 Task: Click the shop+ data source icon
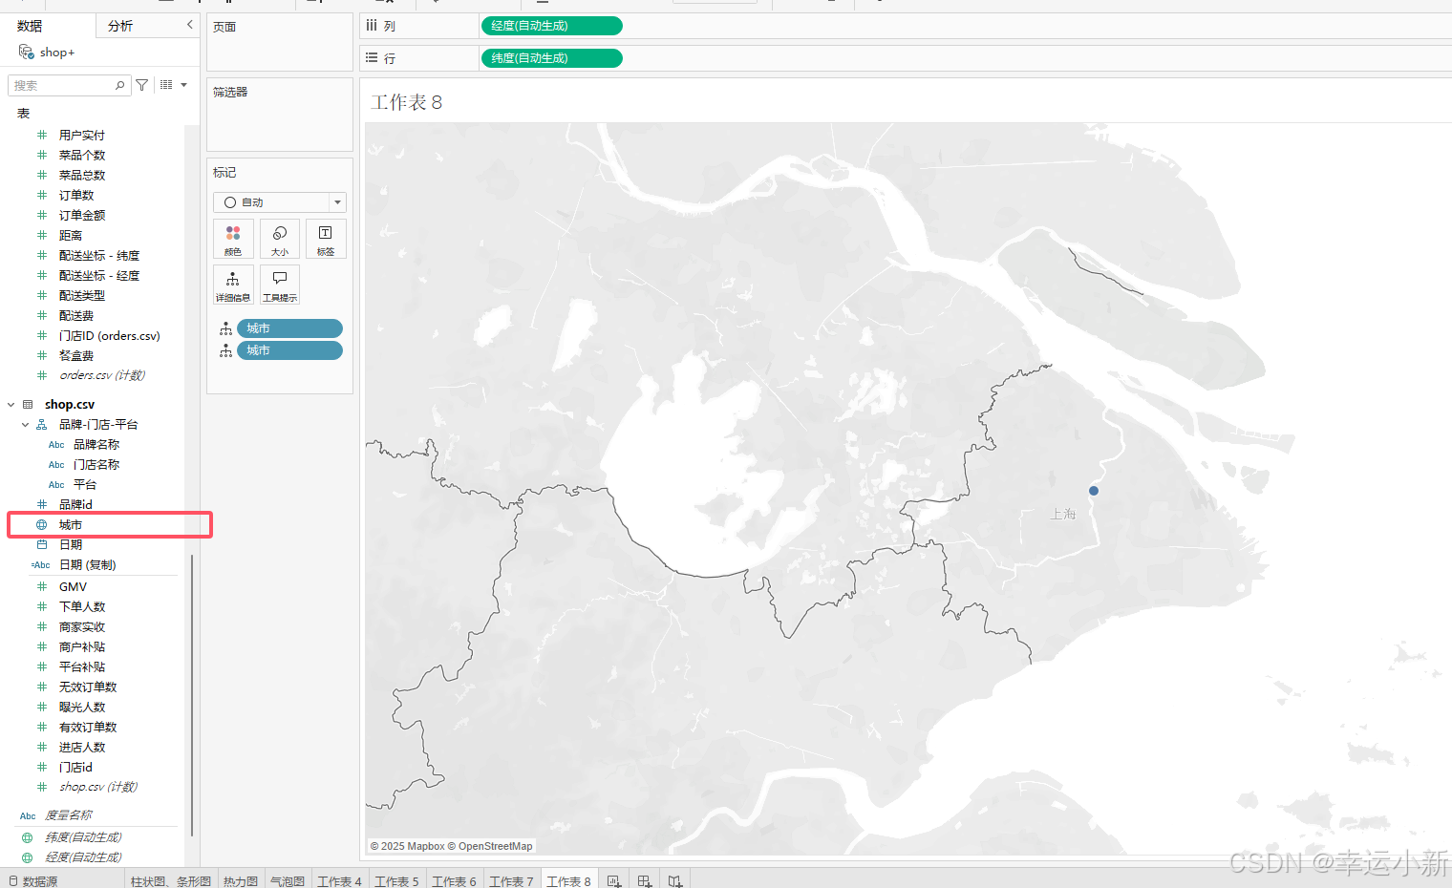coord(26,52)
